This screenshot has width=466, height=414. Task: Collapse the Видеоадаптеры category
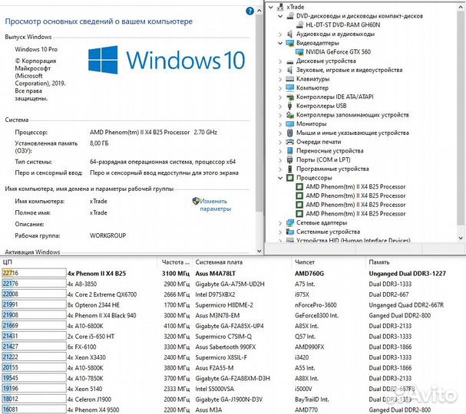pos(280,43)
